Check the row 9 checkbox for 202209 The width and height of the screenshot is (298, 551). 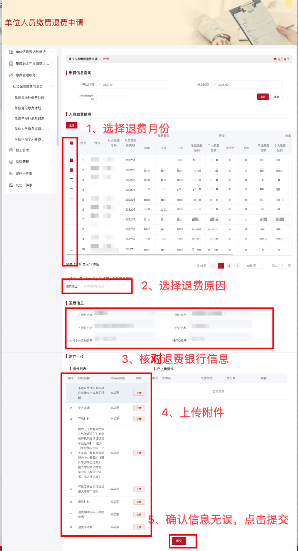click(x=72, y=239)
